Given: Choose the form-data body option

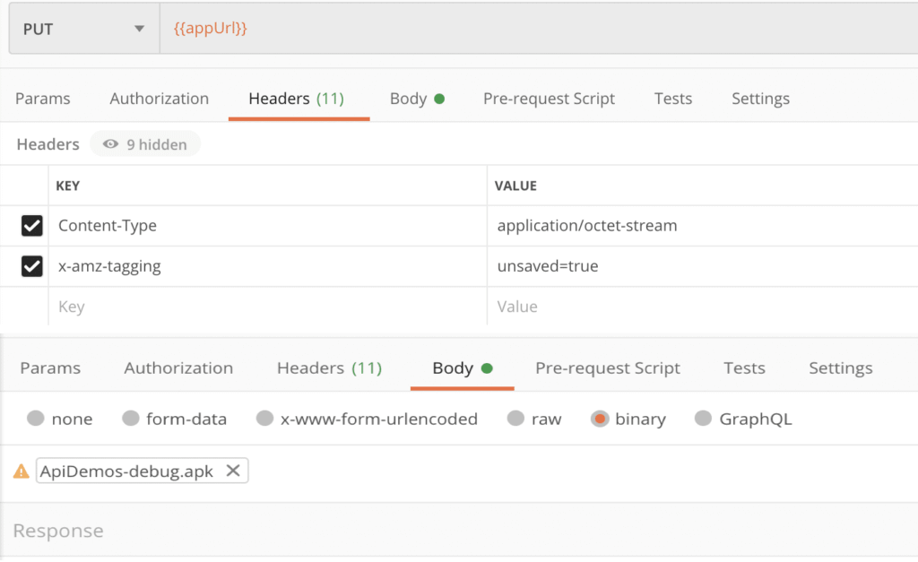Looking at the screenshot, I should [132, 418].
